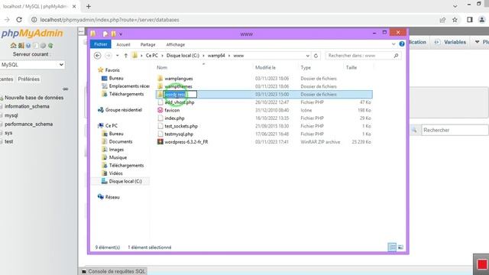The height and width of the screenshot is (275, 489).
Task: Select the test_sockets.php file
Action: point(181,126)
